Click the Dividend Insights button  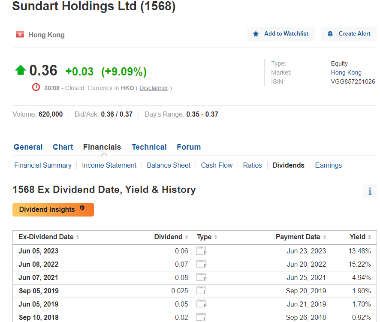[50, 210]
